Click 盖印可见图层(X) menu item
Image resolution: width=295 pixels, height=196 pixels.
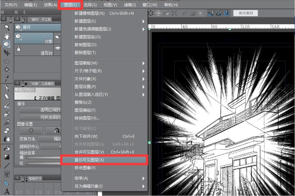click(104, 160)
